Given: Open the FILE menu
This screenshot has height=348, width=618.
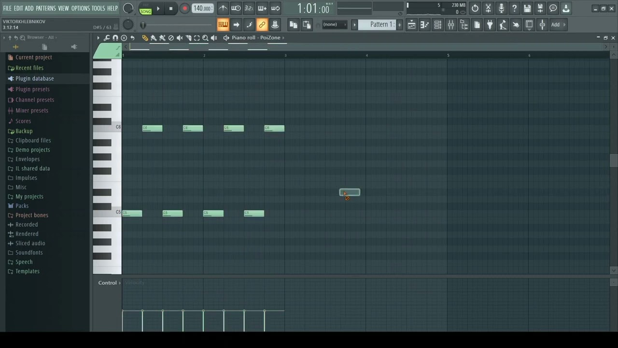Looking at the screenshot, I should coord(7,8).
